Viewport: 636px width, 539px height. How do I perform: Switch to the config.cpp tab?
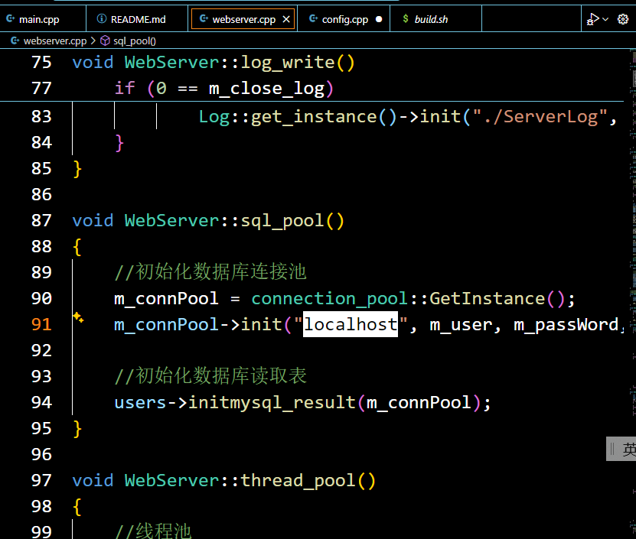pos(344,19)
